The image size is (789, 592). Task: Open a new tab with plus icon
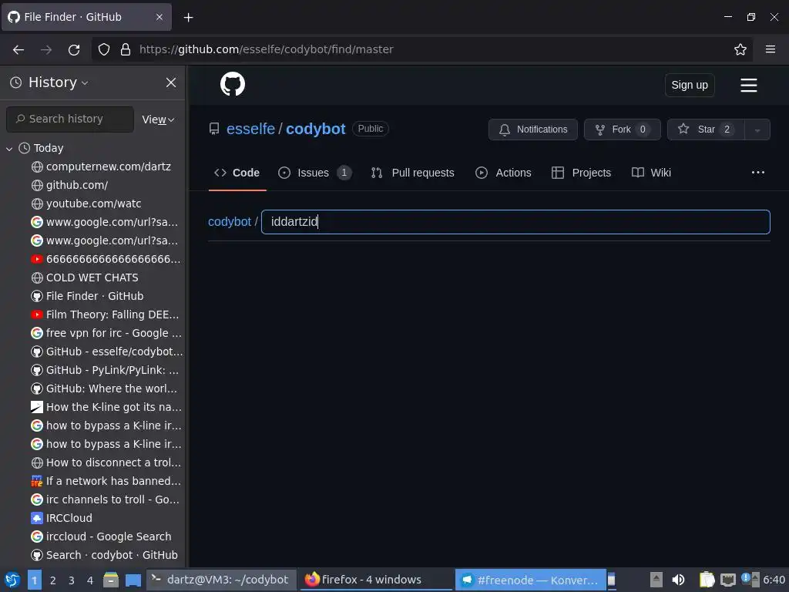188,17
